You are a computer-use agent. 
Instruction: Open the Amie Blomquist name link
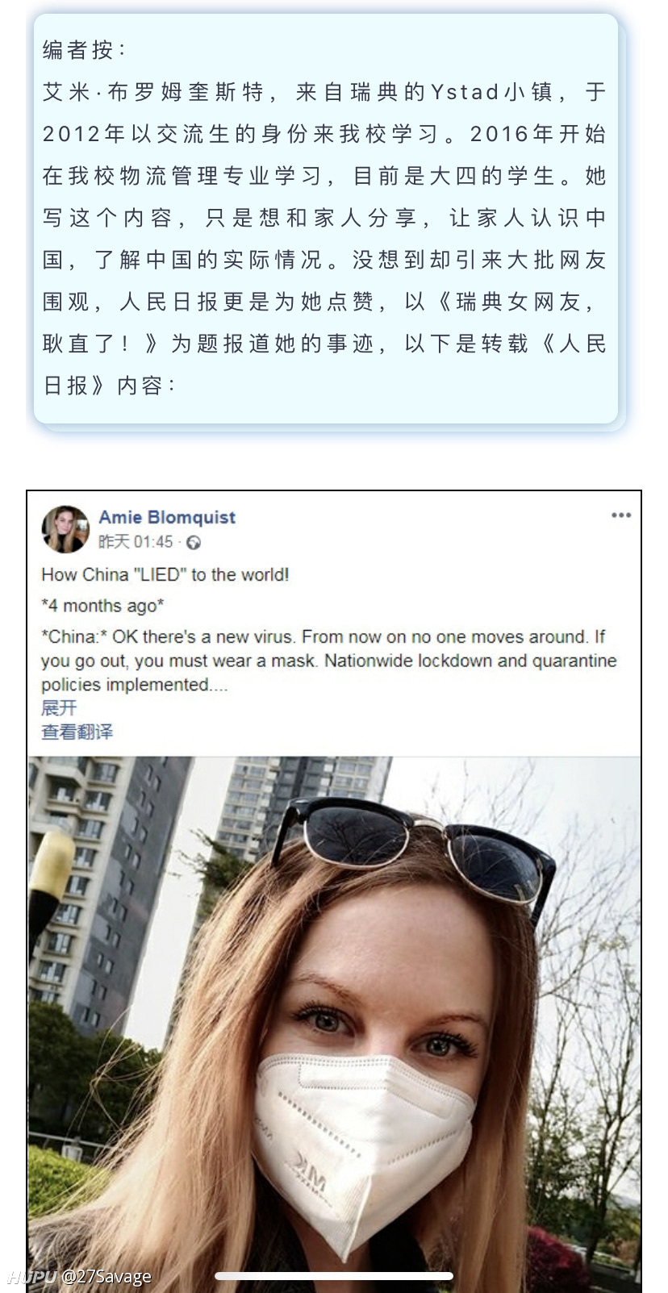click(167, 517)
